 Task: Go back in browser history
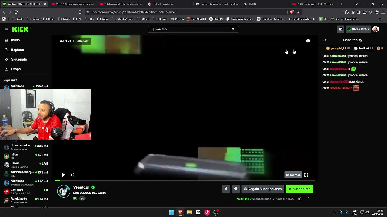pyautogui.click(x=4, y=12)
